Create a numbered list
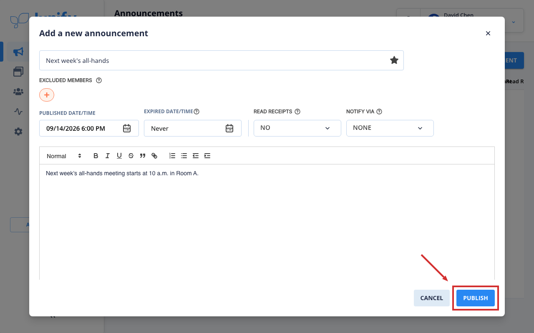Viewport: 534px width, 333px height. click(x=172, y=156)
